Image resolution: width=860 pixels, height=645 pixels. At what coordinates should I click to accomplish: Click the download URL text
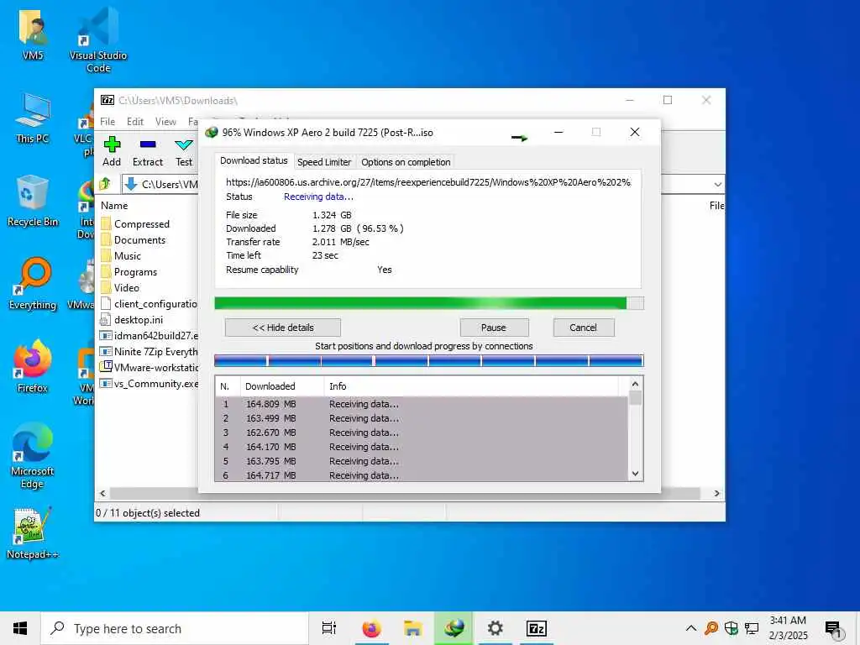[x=427, y=182]
